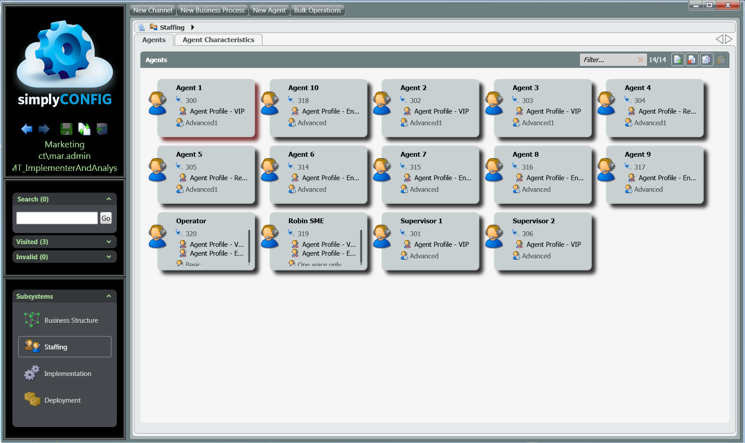745x443 pixels.
Task: Click the sidebar search input field
Action: pos(57,218)
